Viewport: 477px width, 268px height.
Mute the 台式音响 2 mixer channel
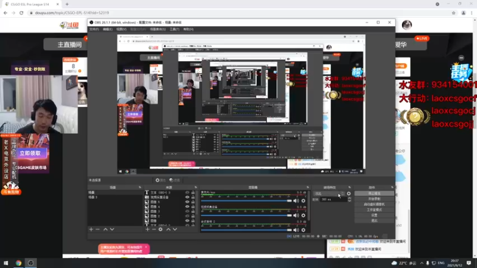click(296, 230)
